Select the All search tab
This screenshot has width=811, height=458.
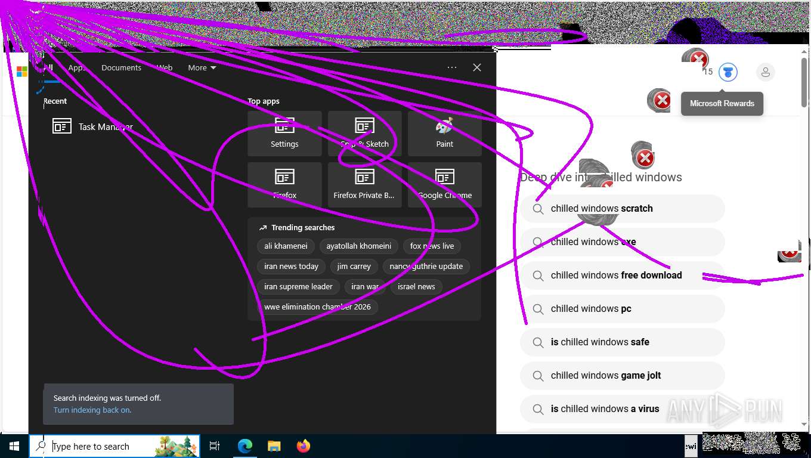point(48,68)
